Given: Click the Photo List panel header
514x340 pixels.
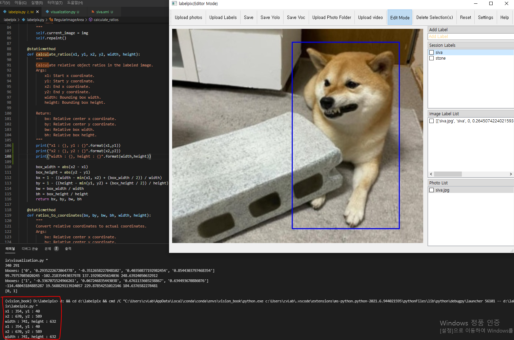Looking at the screenshot, I should tap(471, 183).
